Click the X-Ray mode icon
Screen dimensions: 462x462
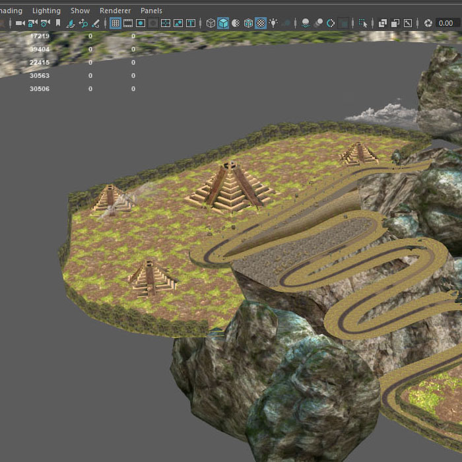click(x=383, y=23)
